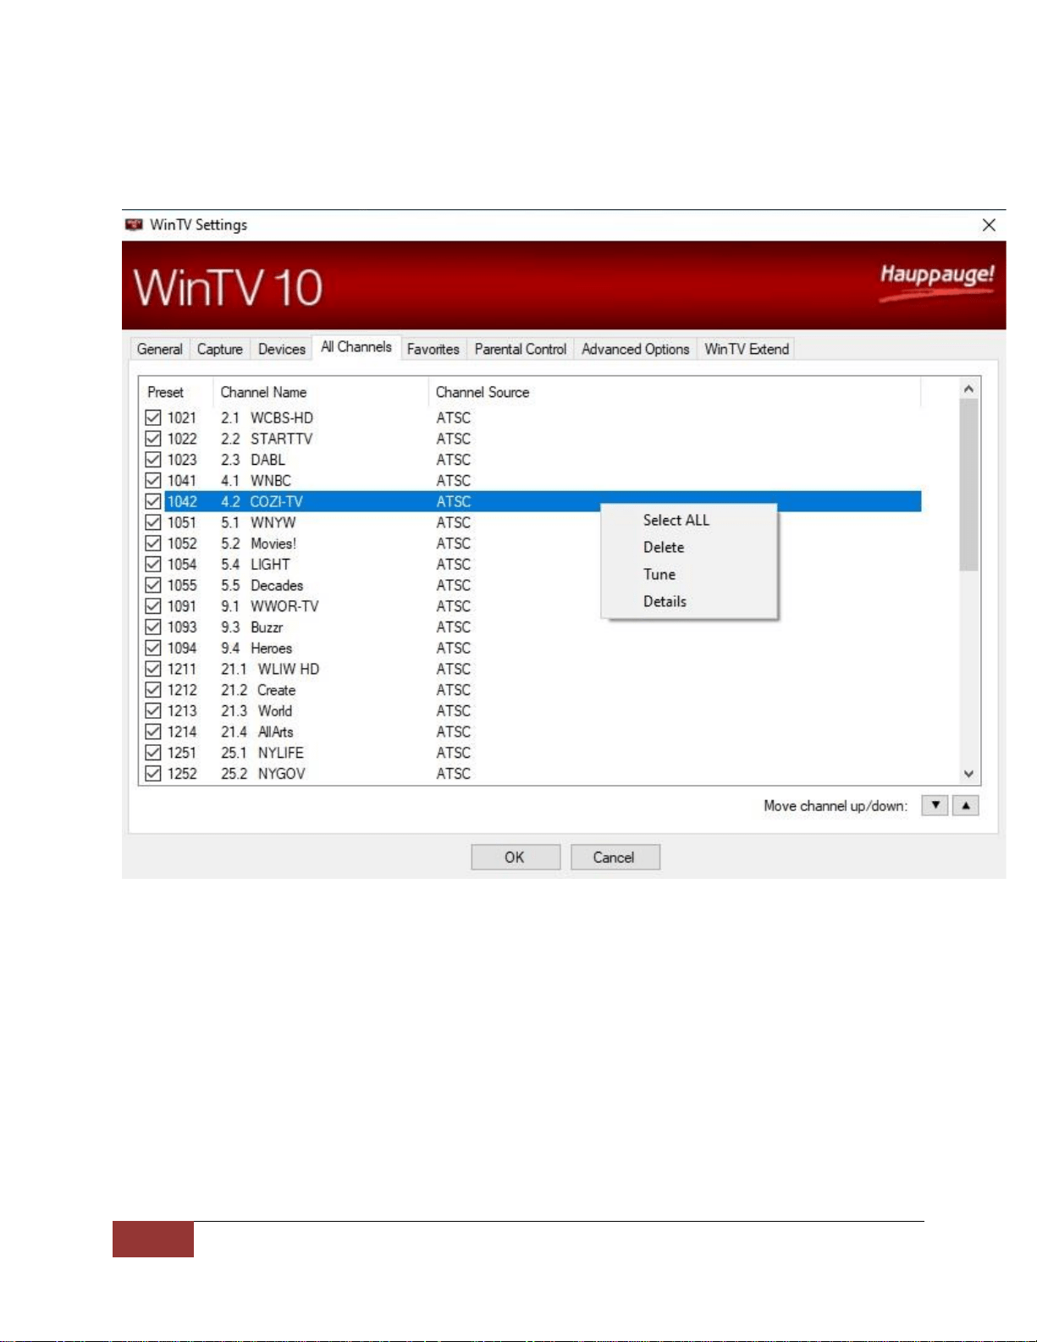The width and height of the screenshot is (1037, 1342).
Task: Select the 2.1 WCBS-HD channel row
Action: tap(531, 417)
